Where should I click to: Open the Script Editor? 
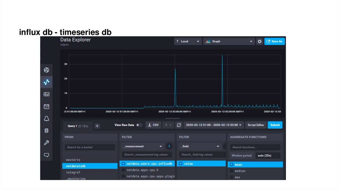(x=256, y=125)
